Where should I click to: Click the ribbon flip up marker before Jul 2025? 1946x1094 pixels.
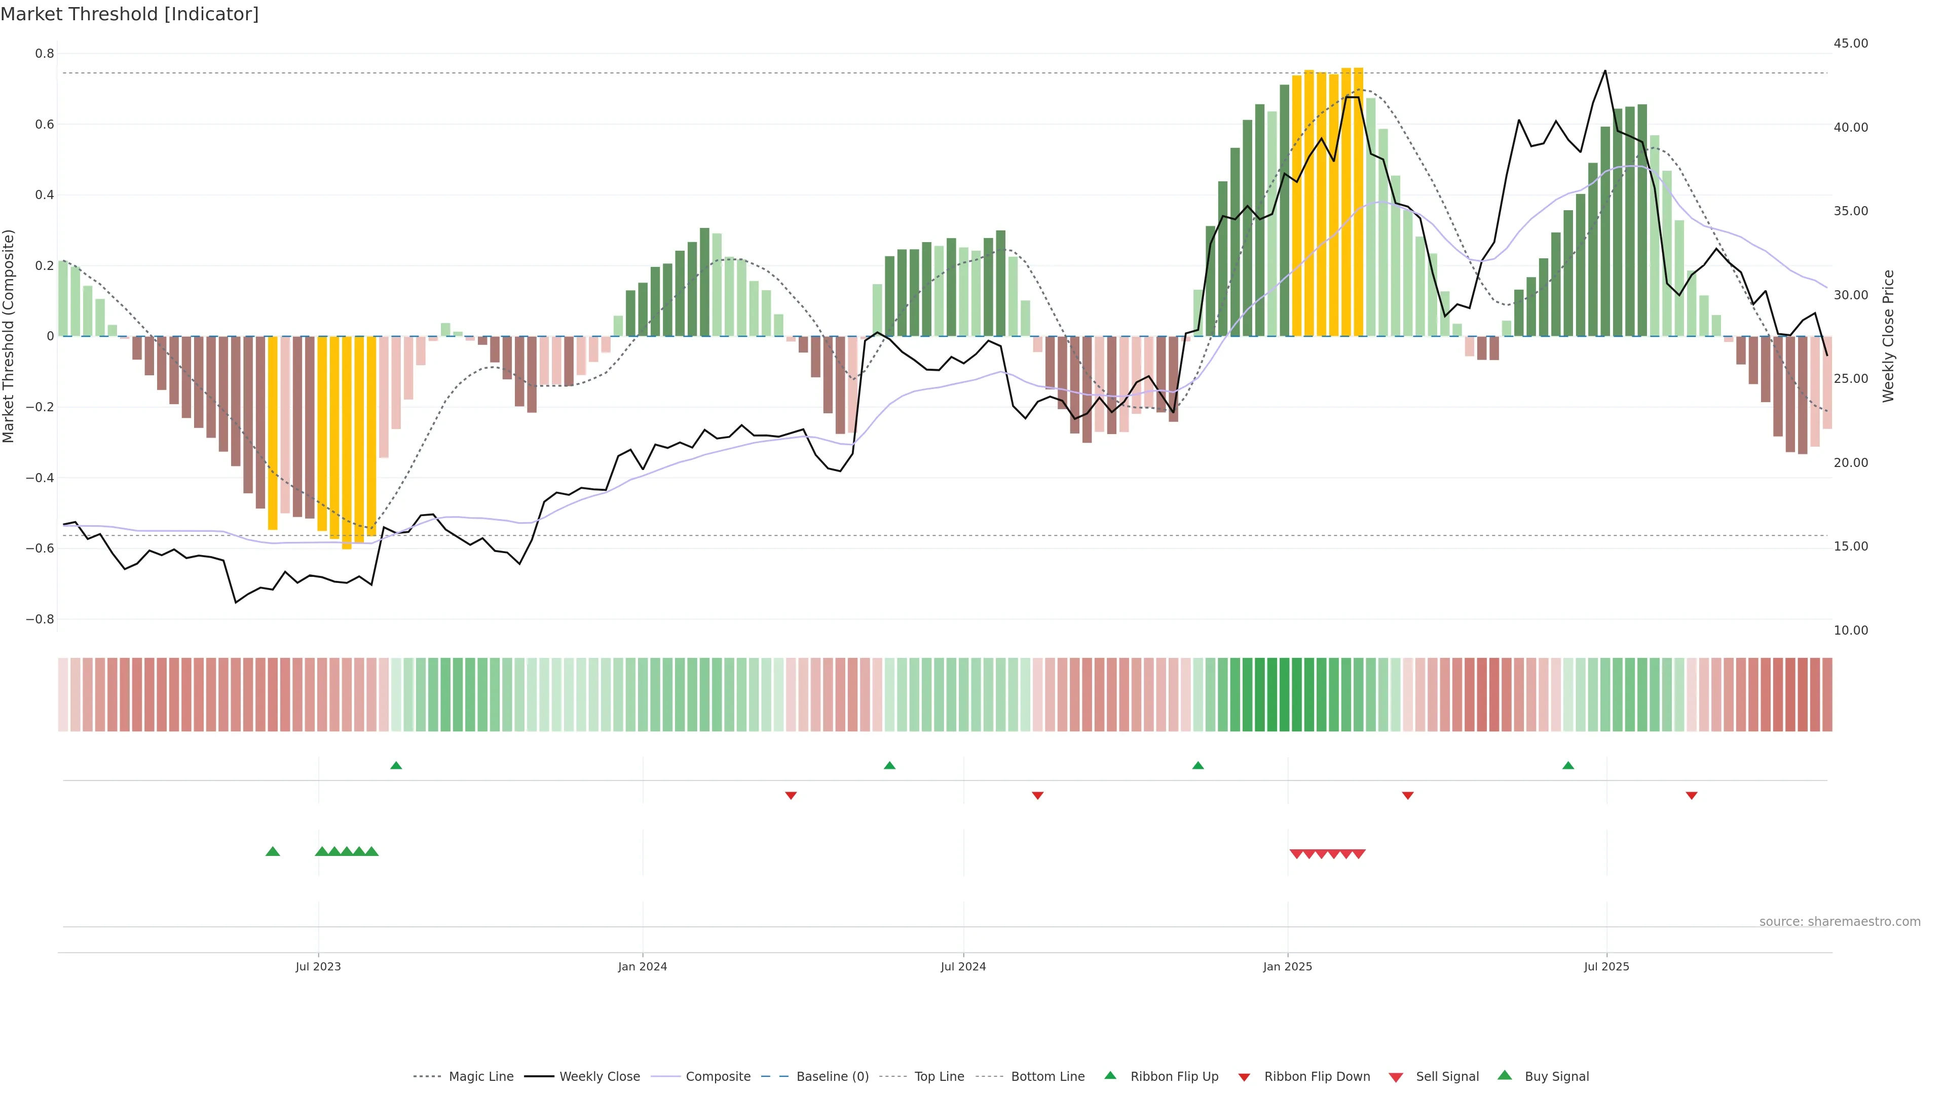click(1568, 766)
